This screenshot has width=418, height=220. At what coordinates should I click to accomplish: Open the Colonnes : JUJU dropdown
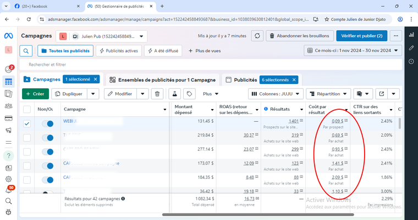[275, 94]
